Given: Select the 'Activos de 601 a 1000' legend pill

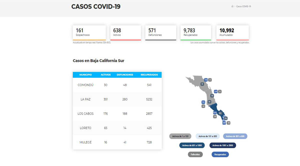Looking at the screenshot, I should pos(192,145).
